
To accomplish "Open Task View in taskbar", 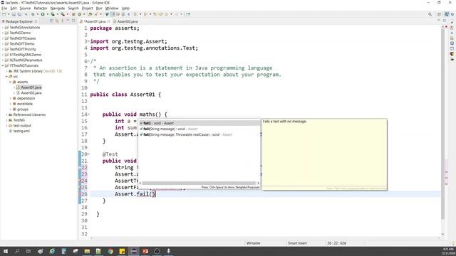I will tap(28, 251).
